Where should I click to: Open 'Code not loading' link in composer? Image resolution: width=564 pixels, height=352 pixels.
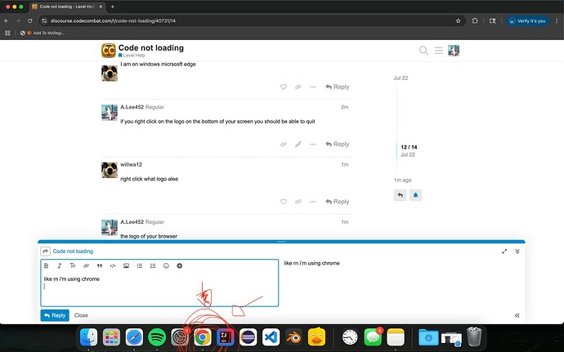73,252
